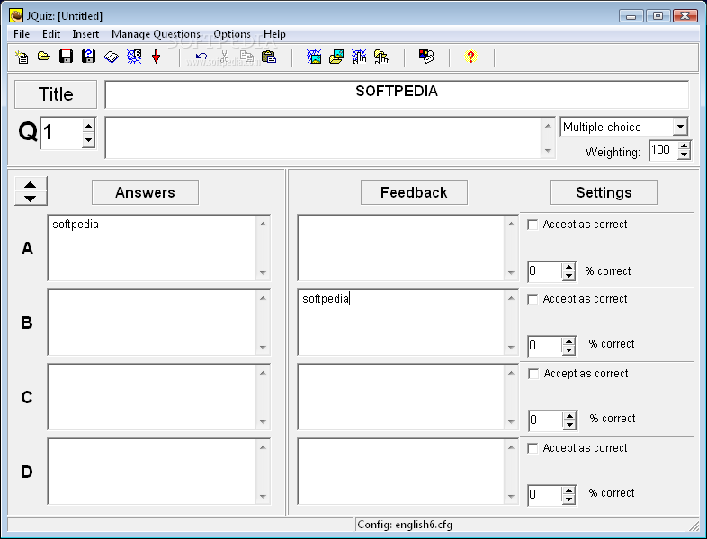Image resolution: width=707 pixels, height=539 pixels.
Task: Tick Accept as correct for answer A
Action: (532, 225)
